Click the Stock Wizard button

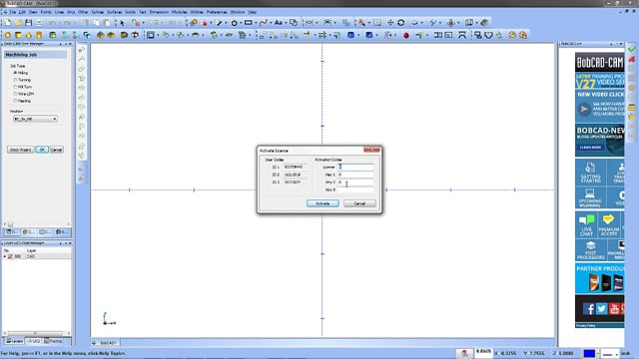click(20, 150)
